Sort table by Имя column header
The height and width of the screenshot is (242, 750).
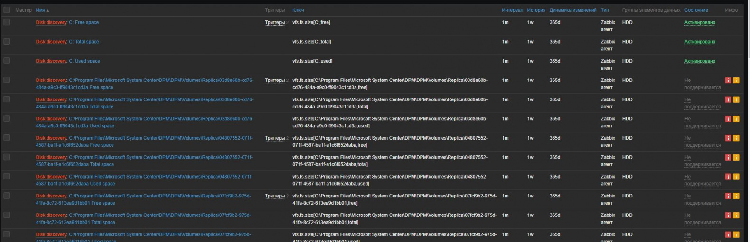pyautogui.click(x=42, y=10)
